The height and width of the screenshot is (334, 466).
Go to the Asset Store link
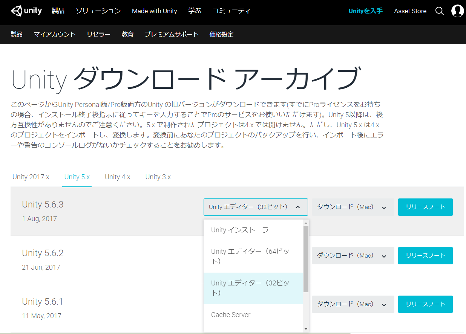click(410, 11)
